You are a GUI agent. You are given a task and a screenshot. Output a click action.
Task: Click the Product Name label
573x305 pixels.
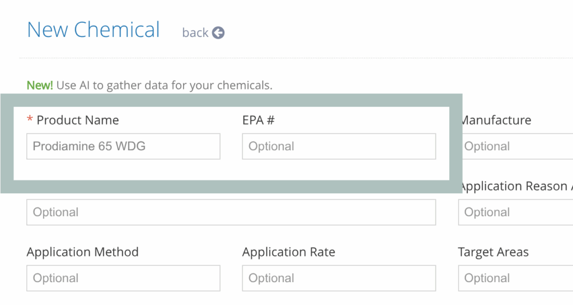(x=77, y=120)
